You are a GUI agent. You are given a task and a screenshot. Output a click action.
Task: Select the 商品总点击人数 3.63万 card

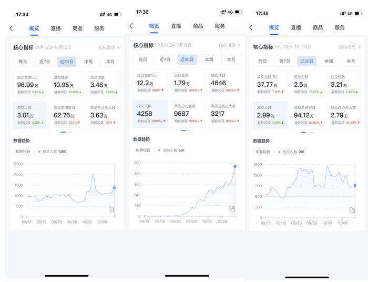point(104,115)
